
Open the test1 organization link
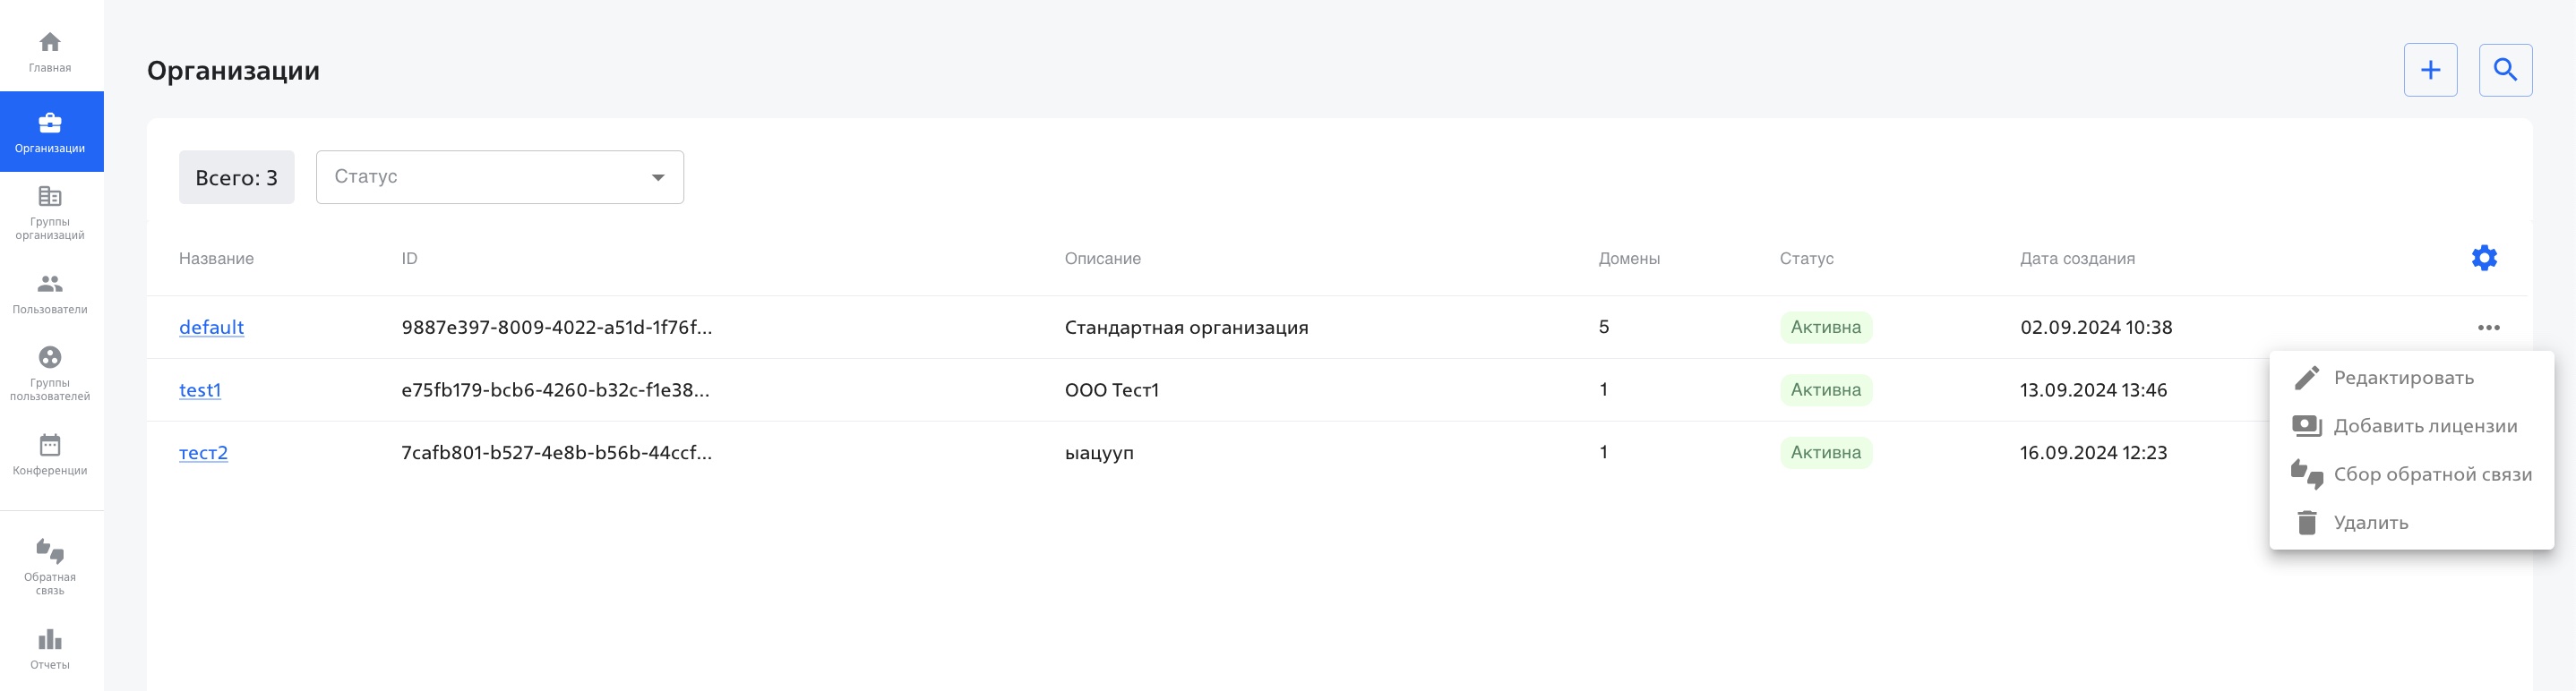click(200, 390)
